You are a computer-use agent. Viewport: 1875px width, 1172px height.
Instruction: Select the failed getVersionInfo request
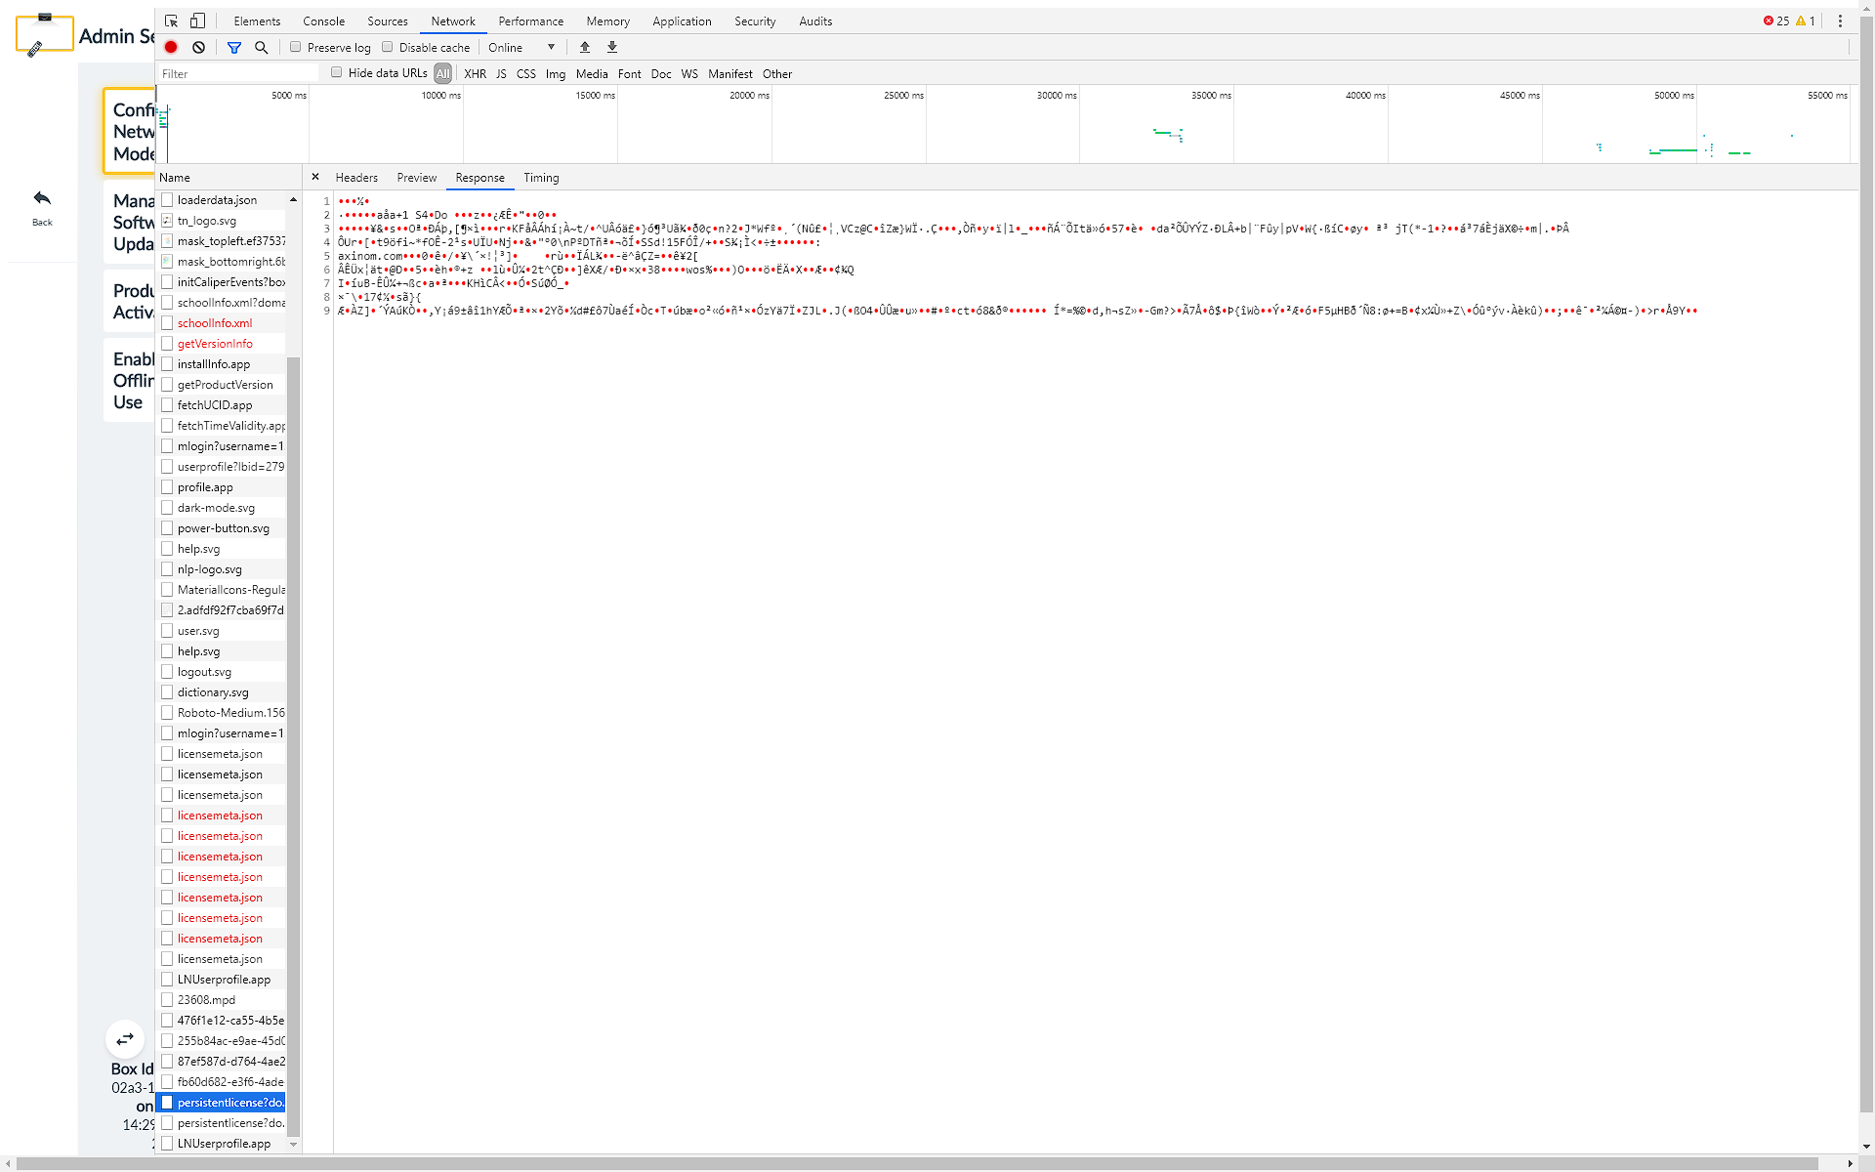(x=213, y=343)
